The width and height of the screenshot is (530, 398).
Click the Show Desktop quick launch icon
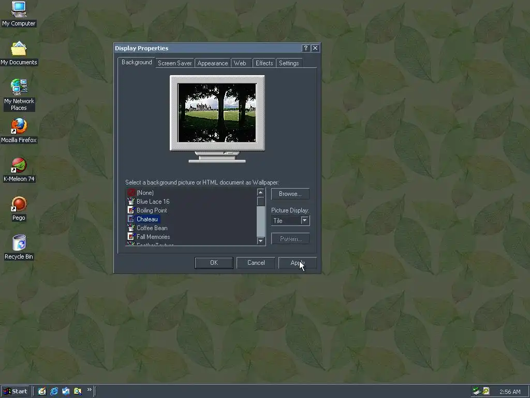[42, 391]
